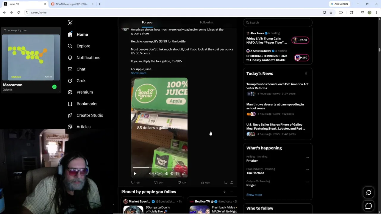The height and width of the screenshot is (214, 381).
Task: Open Trump Pushes Senate SAVE Act news
Action: pos(278,89)
